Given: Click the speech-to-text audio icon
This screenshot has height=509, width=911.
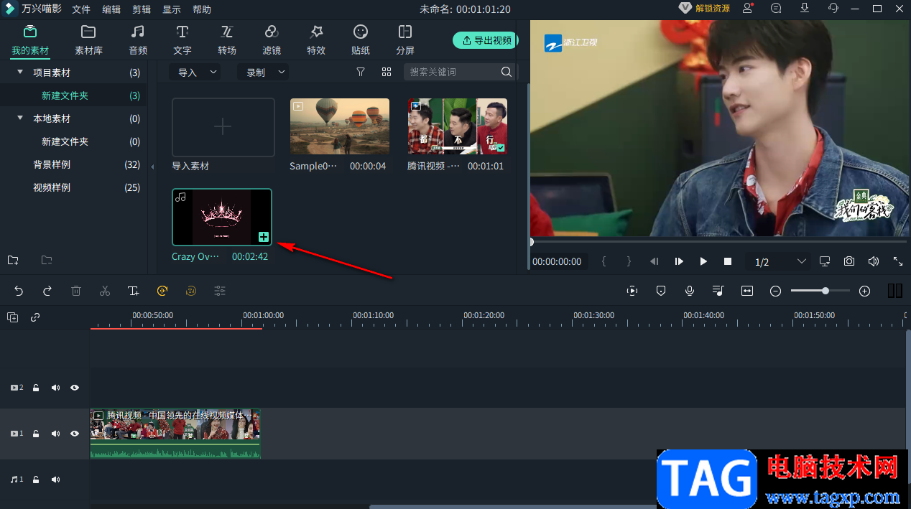Looking at the screenshot, I should [x=162, y=291].
